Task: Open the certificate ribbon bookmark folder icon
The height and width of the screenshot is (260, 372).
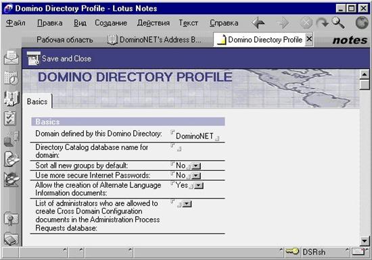Action: coord(11,219)
